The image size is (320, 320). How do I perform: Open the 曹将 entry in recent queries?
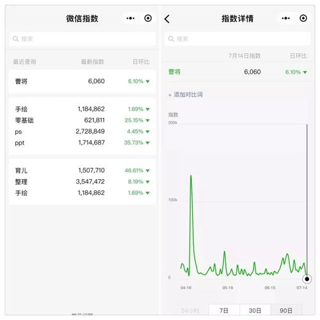point(82,81)
